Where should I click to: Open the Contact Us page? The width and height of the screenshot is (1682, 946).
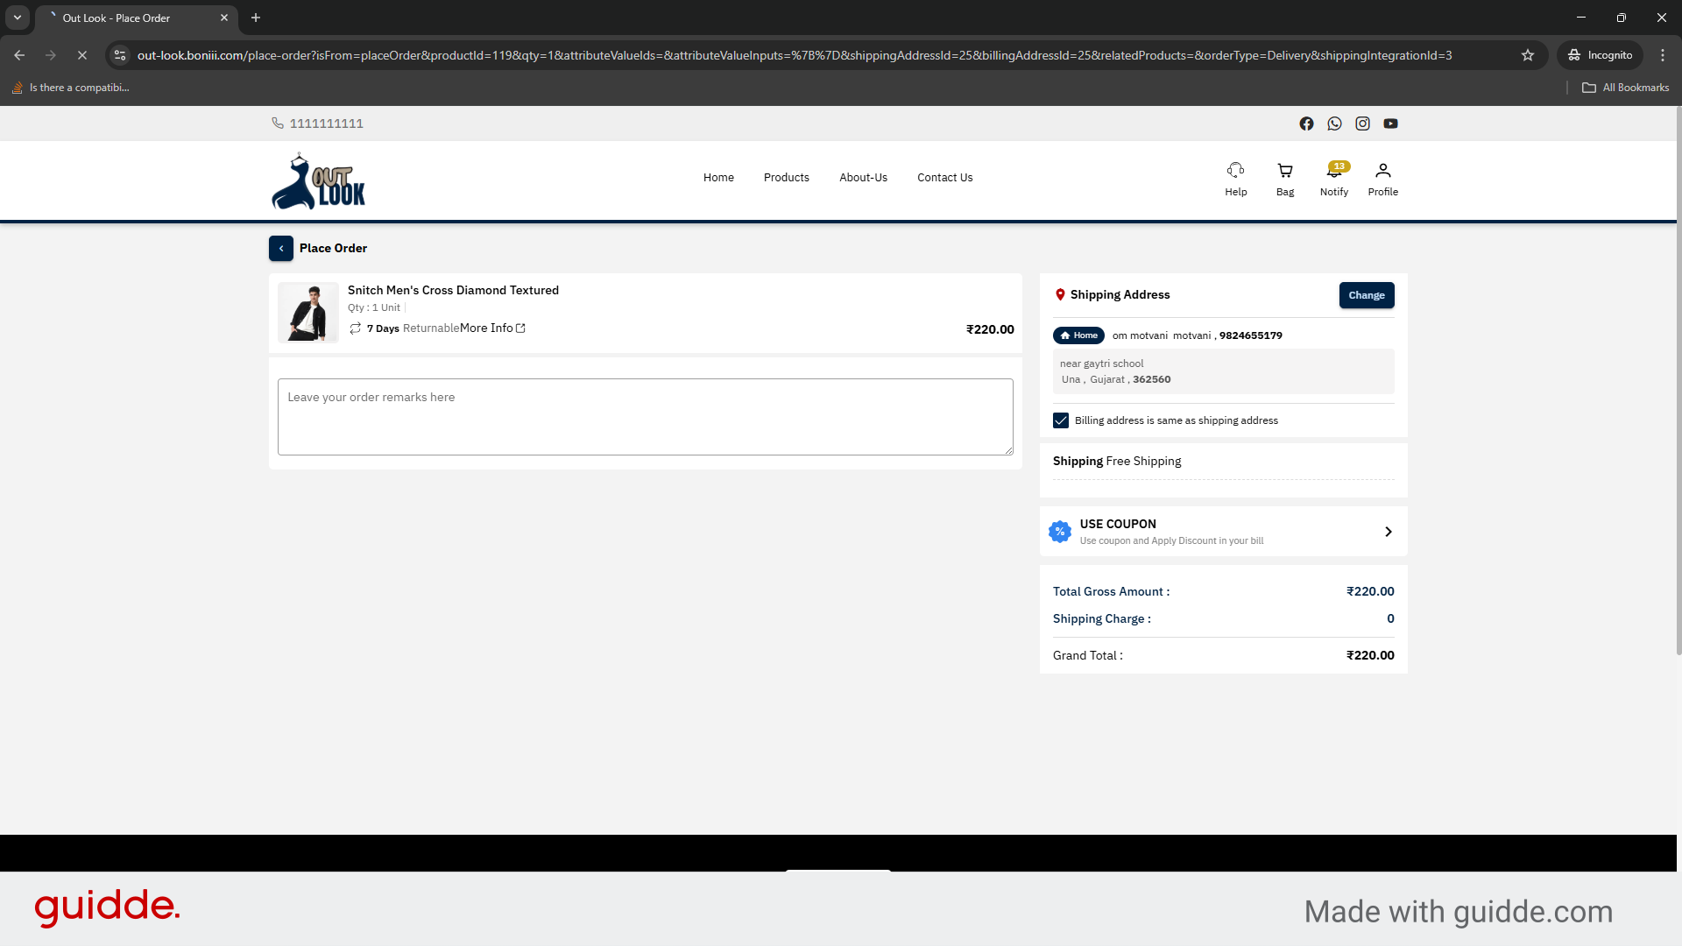[x=944, y=177]
